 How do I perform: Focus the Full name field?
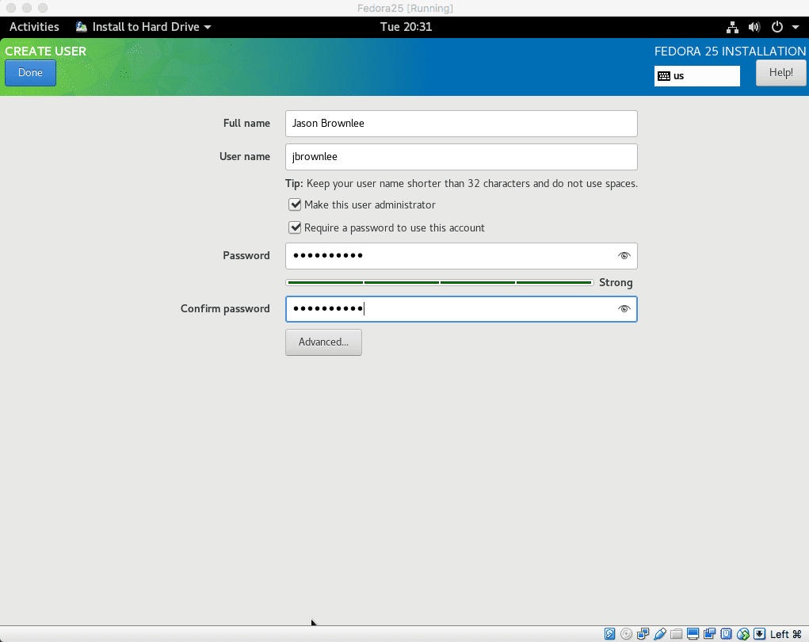[461, 124]
